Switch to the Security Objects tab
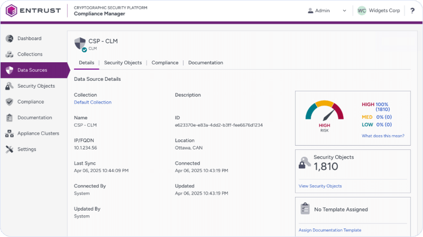The width and height of the screenshot is (423, 237). (x=123, y=63)
